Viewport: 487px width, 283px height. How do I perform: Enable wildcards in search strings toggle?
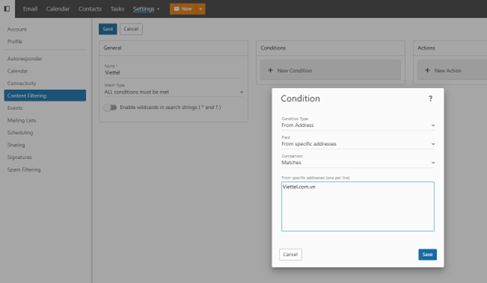point(110,108)
